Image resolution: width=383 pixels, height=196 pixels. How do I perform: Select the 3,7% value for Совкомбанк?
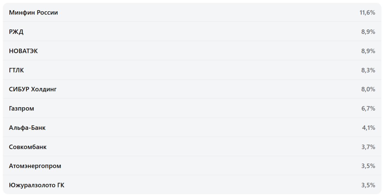click(368, 147)
